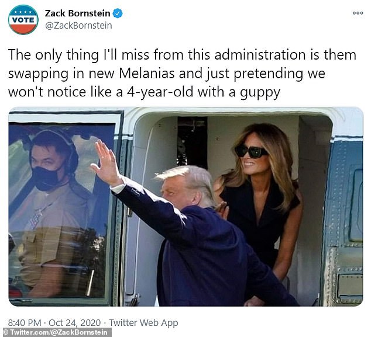Viewport: 371px width, 337px height.
Task: Click the Oct 24, 2020 date
Action: click(75, 322)
